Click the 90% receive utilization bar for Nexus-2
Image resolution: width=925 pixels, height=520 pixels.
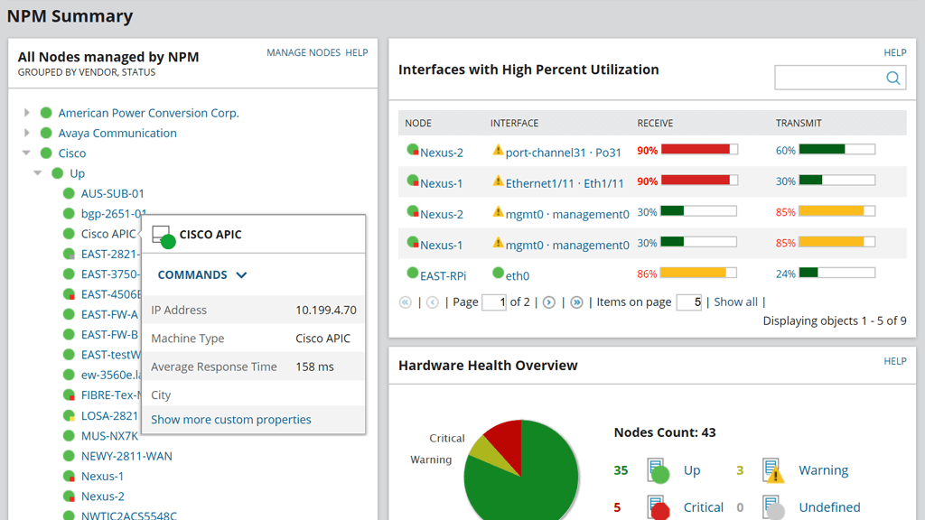(696, 150)
